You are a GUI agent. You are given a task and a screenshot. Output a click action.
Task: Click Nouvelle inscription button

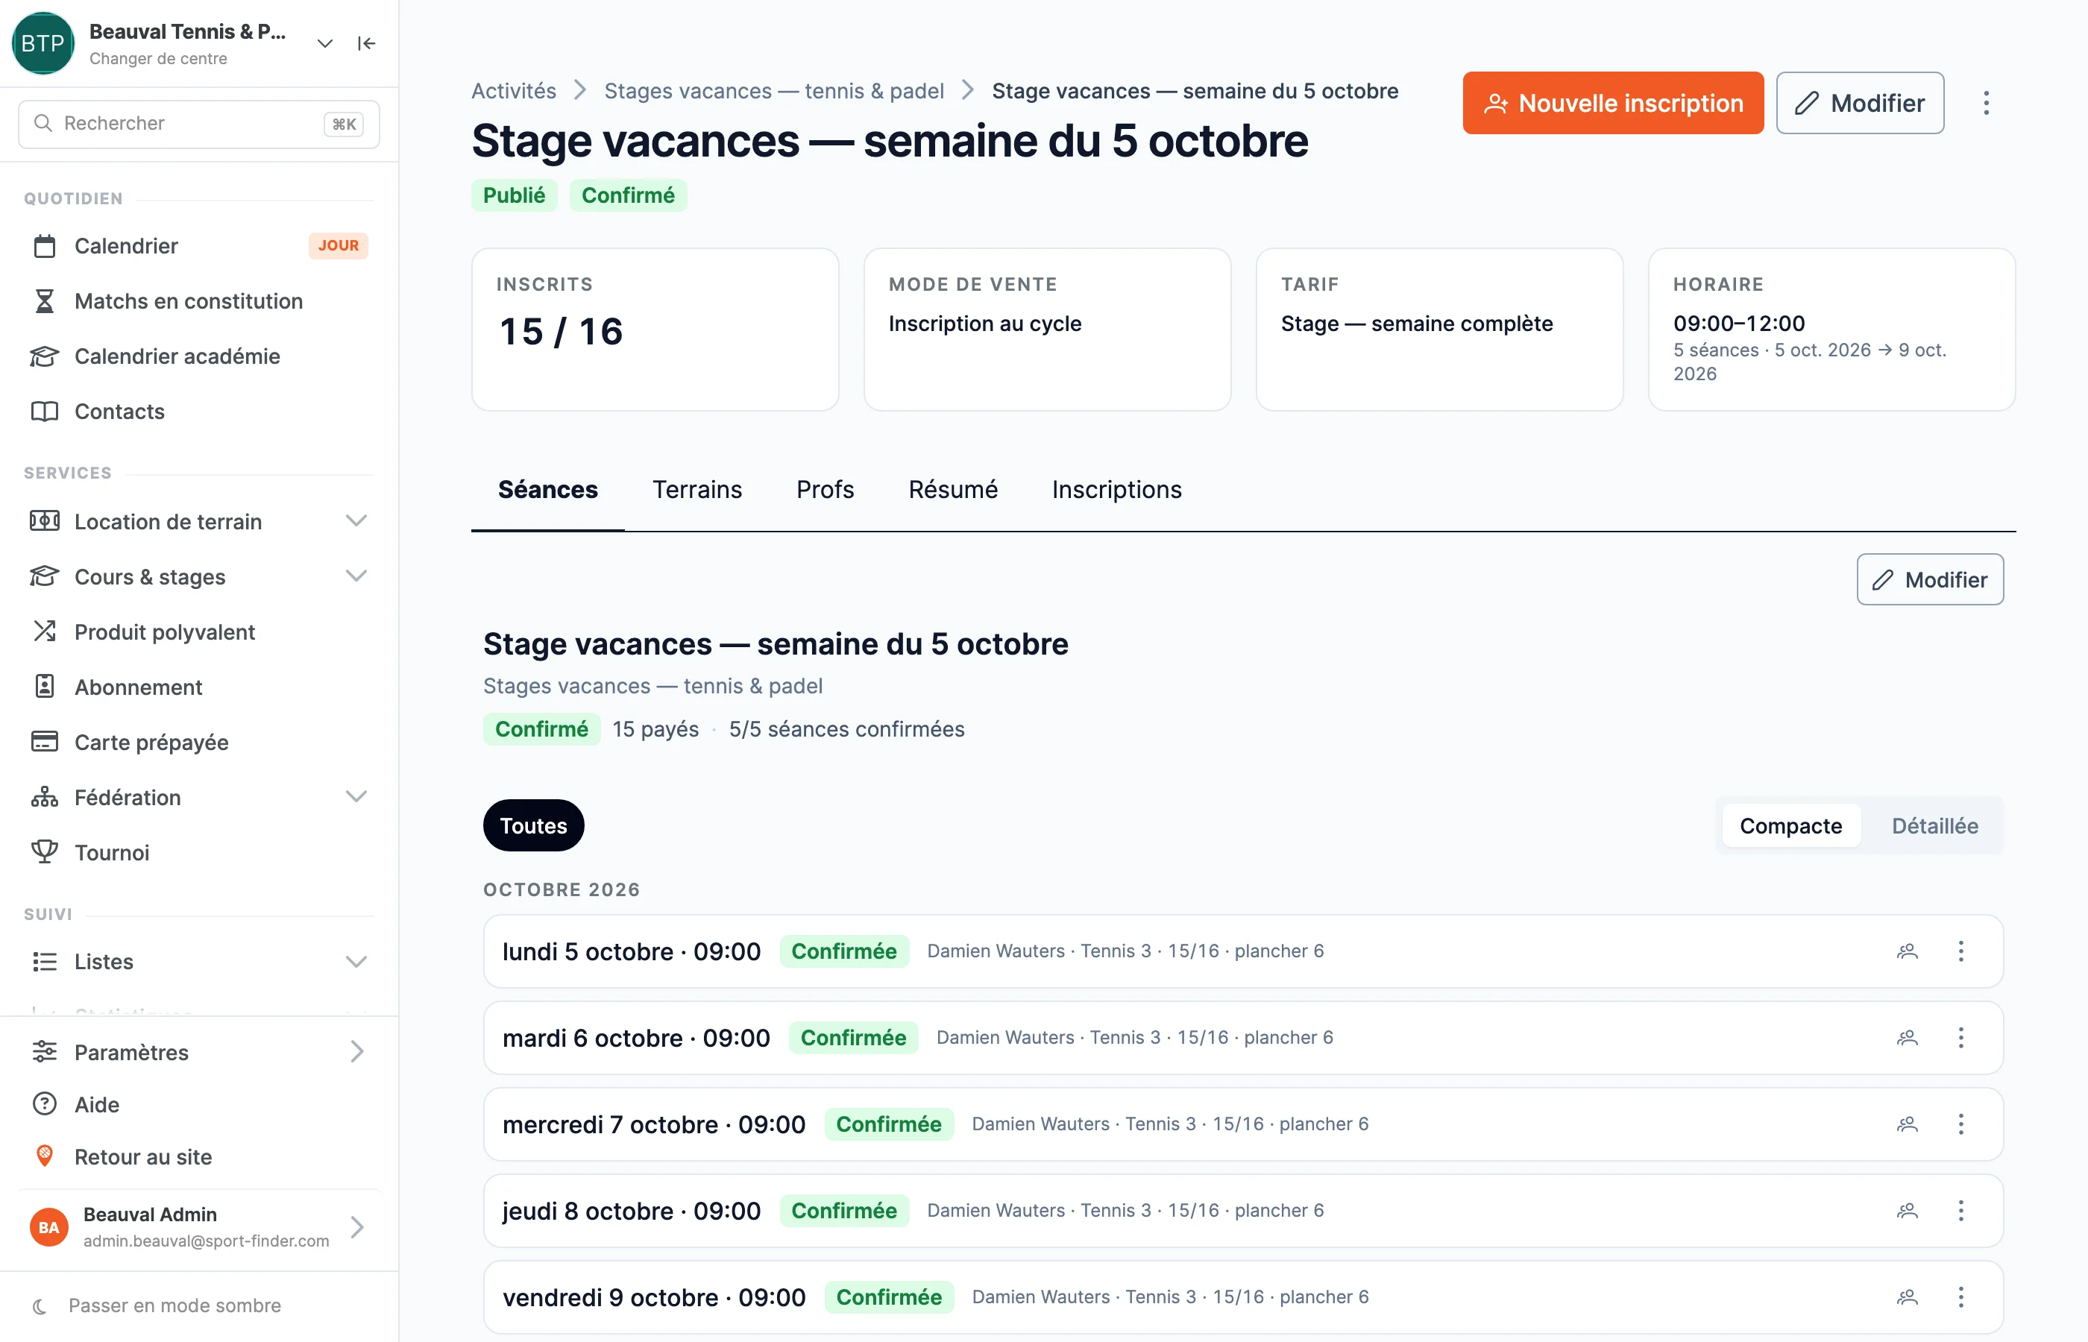tap(1613, 103)
